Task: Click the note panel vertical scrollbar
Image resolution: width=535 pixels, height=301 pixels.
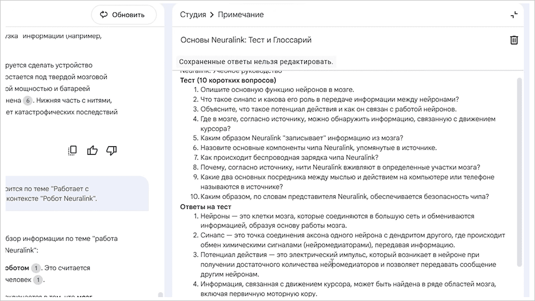Action: pos(519,172)
